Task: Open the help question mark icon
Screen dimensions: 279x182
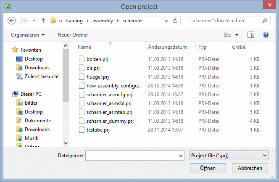Action: (x=266, y=35)
